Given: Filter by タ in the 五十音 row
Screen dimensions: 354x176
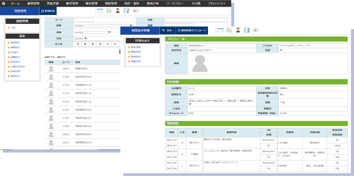Looking at the screenshot, I should click(x=100, y=45).
